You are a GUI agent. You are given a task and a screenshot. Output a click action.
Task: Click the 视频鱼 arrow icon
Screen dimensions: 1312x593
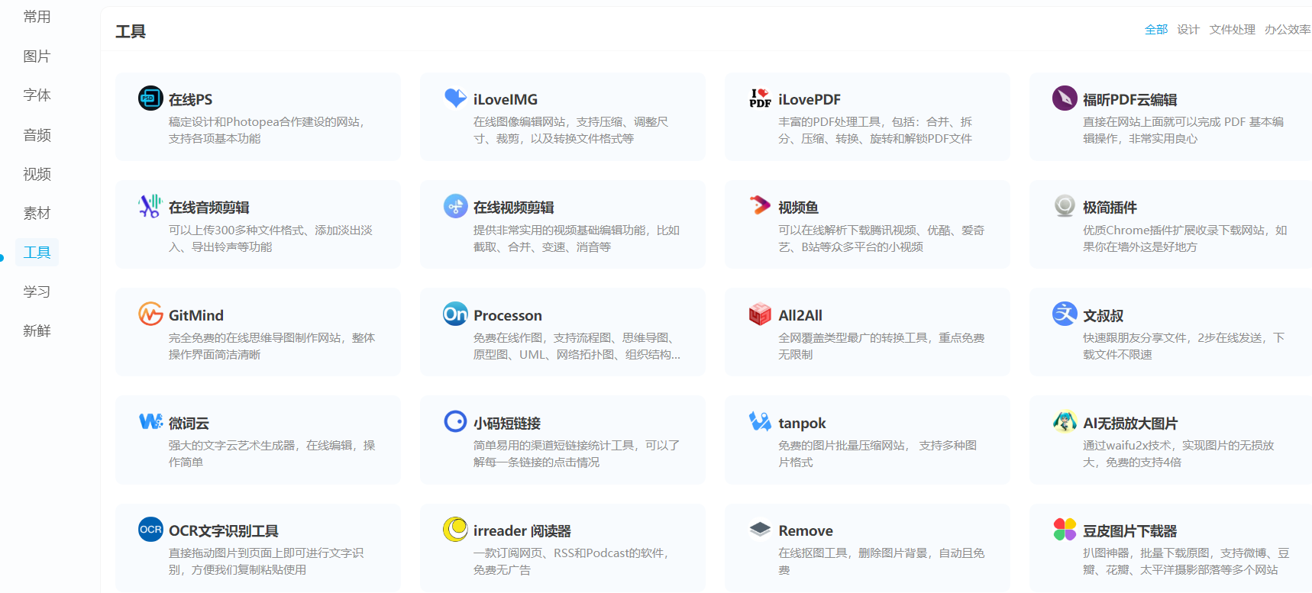coord(760,205)
